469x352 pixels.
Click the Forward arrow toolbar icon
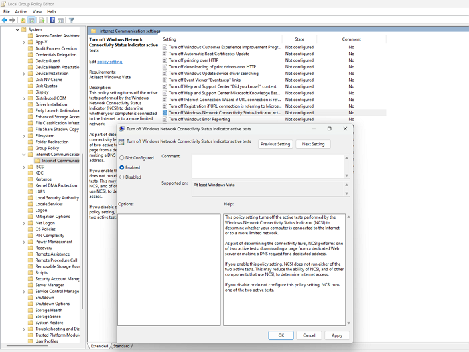12,20
